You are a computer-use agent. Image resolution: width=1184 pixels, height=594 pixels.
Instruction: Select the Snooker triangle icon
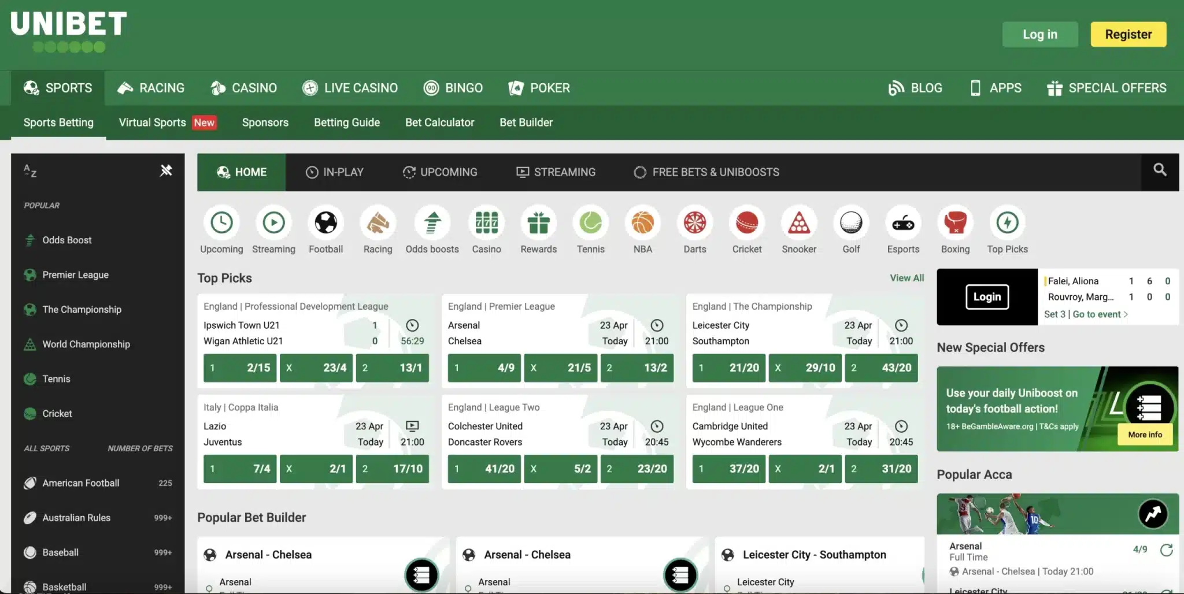(799, 222)
